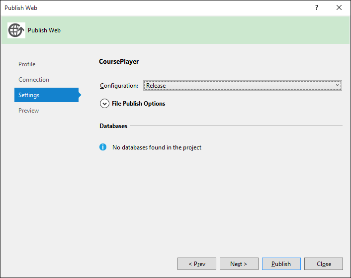Click the blue info icon under Databases

(x=103, y=147)
